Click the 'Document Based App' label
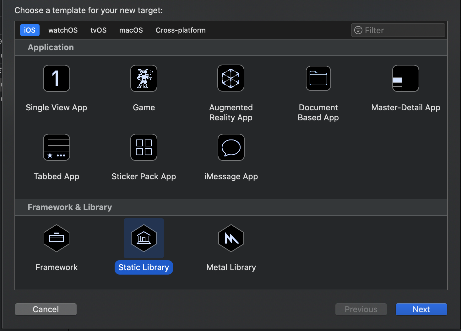 coord(318,113)
